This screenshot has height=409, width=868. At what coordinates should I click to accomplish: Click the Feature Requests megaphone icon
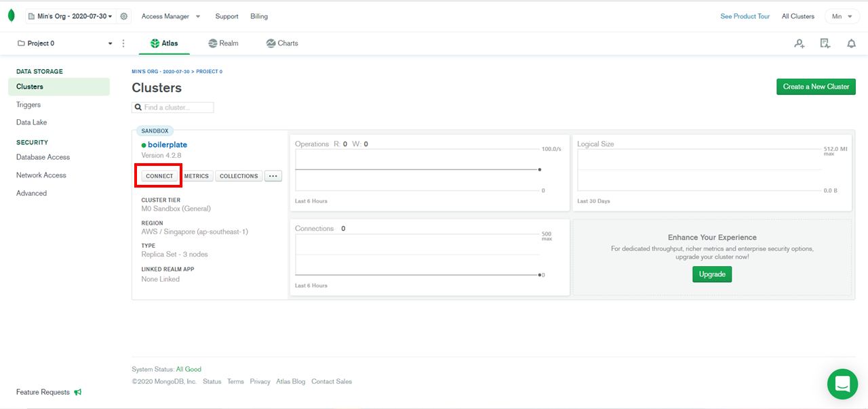[78, 392]
